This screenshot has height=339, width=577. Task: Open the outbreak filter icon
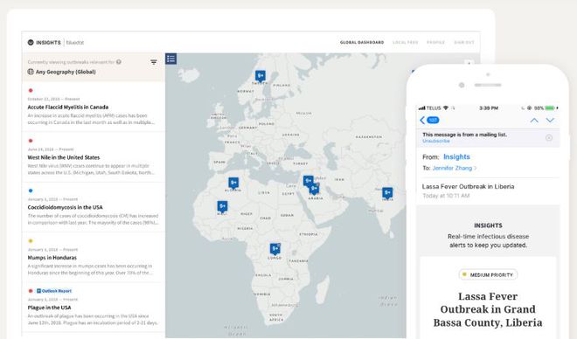pyautogui.click(x=154, y=62)
